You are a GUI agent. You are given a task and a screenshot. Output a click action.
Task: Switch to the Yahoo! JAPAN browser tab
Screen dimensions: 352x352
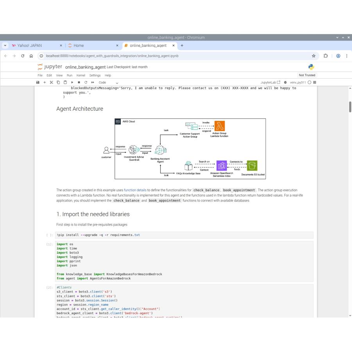32,45
